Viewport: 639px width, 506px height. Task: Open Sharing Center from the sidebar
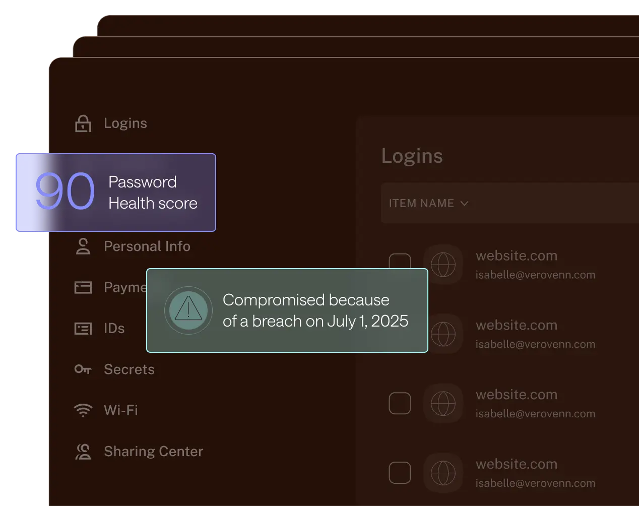[x=153, y=452]
